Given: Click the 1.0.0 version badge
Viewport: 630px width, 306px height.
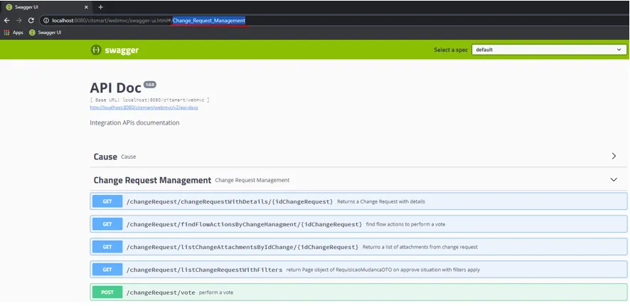Looking at the screenshot, I should pyautogui.click(x=150, y=85).
